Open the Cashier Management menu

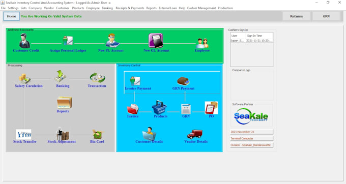tap(201, 8)
